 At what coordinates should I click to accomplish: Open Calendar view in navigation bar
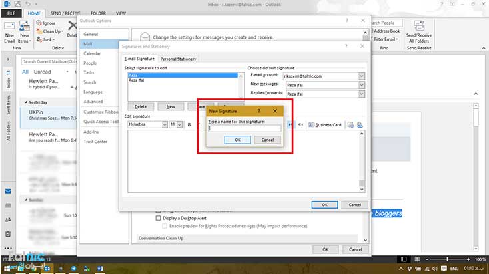[x=8, y=206]
